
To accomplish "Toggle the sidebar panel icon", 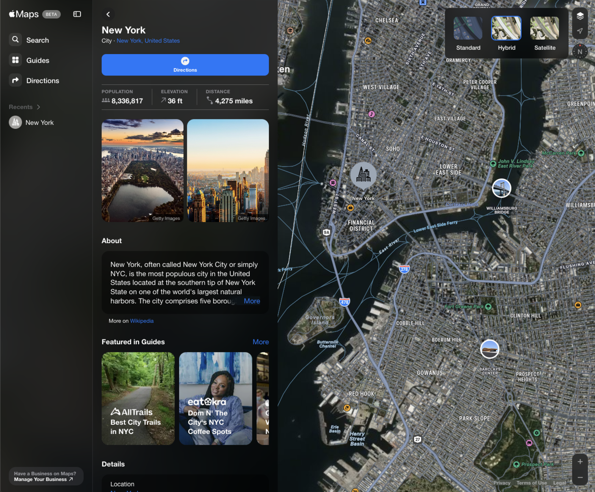I will pyautogui.click(x=77, y=14).
